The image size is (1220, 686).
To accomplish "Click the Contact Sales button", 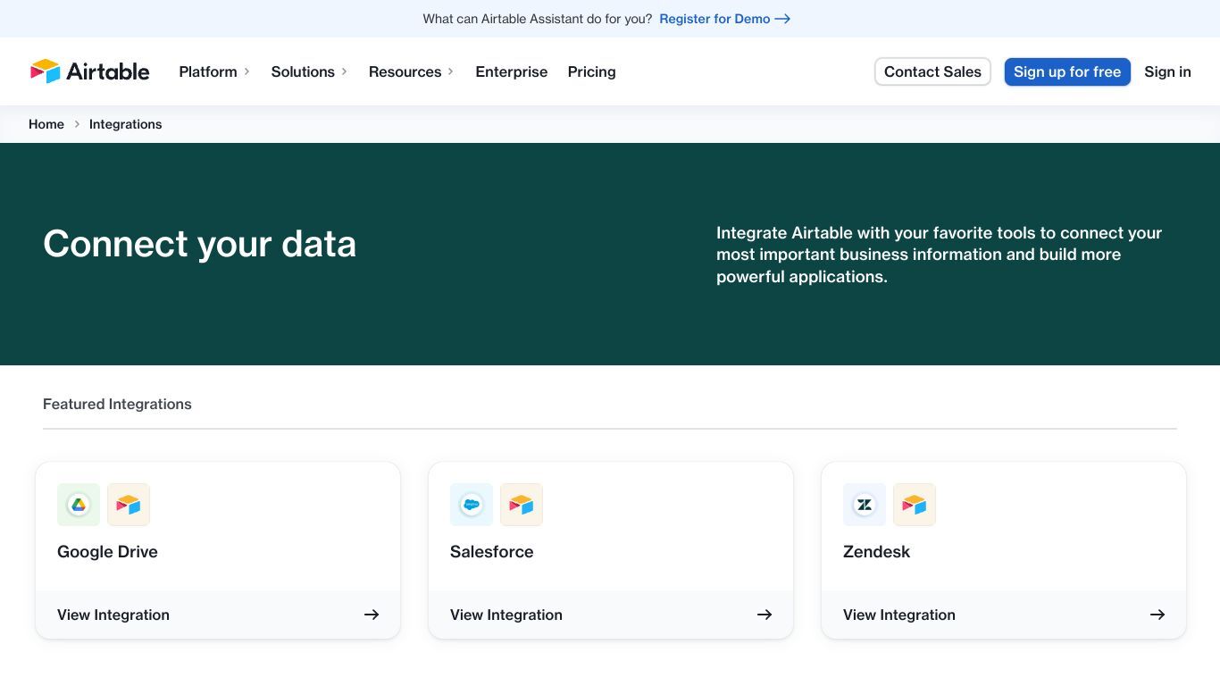I will coord(932,71).
